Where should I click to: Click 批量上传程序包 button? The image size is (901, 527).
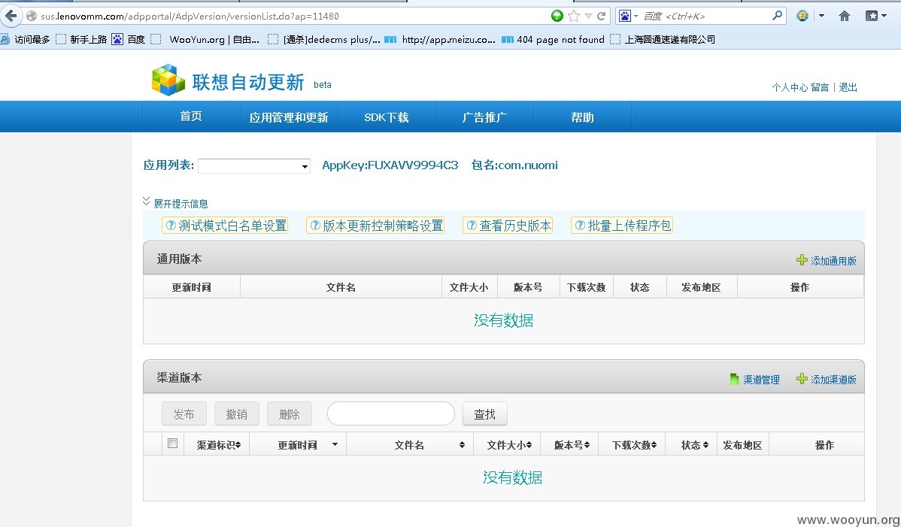point(622,226)
